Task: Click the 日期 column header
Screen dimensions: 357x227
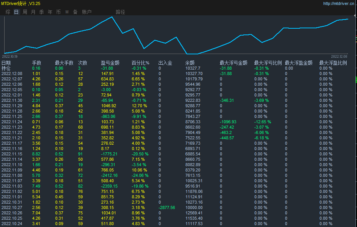Action: pyautogui.click(x=6, y=63)
